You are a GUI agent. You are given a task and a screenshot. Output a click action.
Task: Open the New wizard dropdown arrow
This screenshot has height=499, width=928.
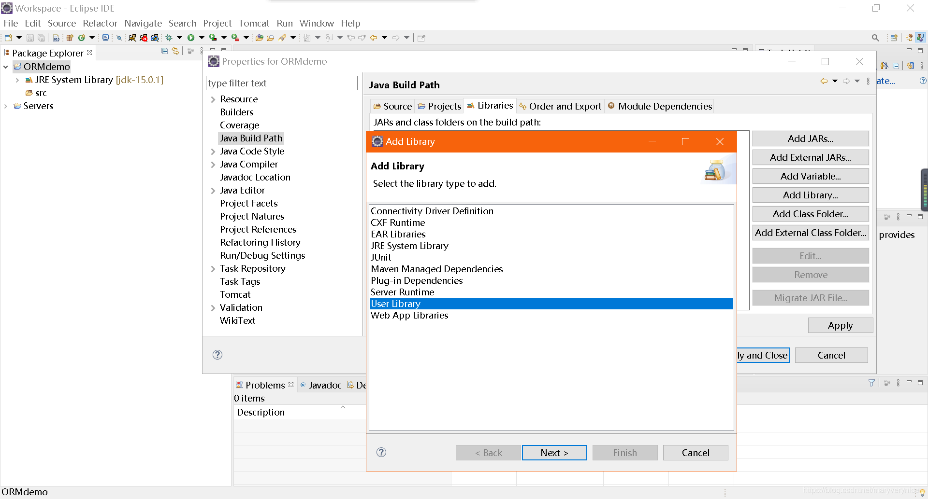pyautogui.click(x=19, y=38)
